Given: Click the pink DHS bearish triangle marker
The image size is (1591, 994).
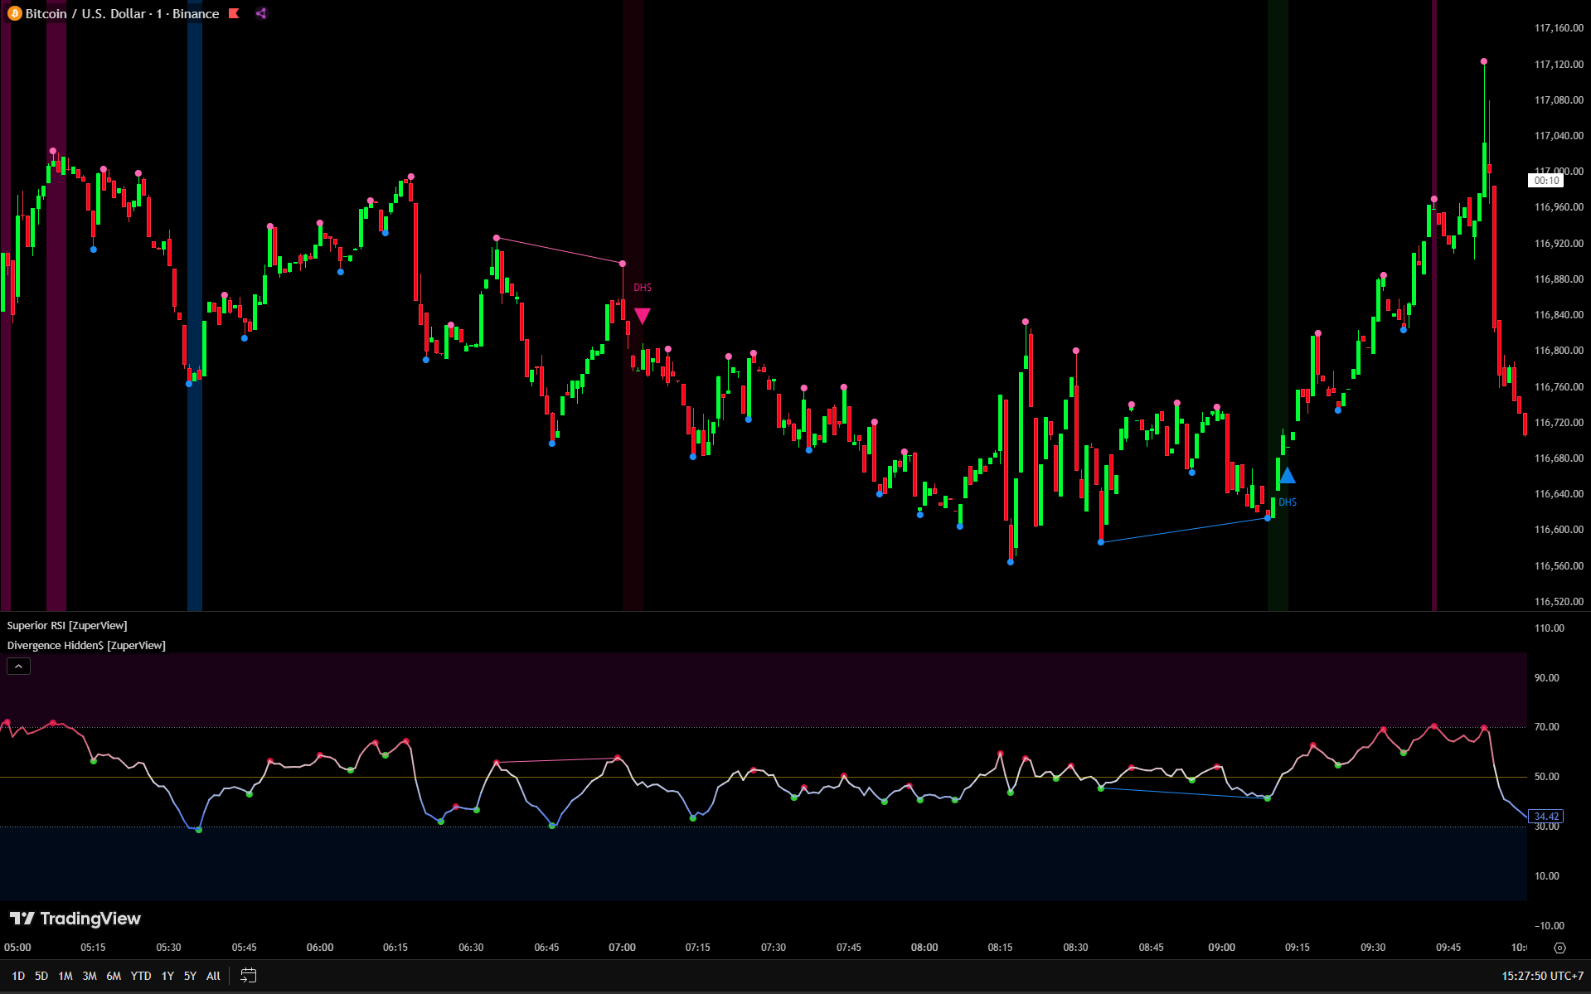Looking at the screenshot, I should [x=642, y=316].
